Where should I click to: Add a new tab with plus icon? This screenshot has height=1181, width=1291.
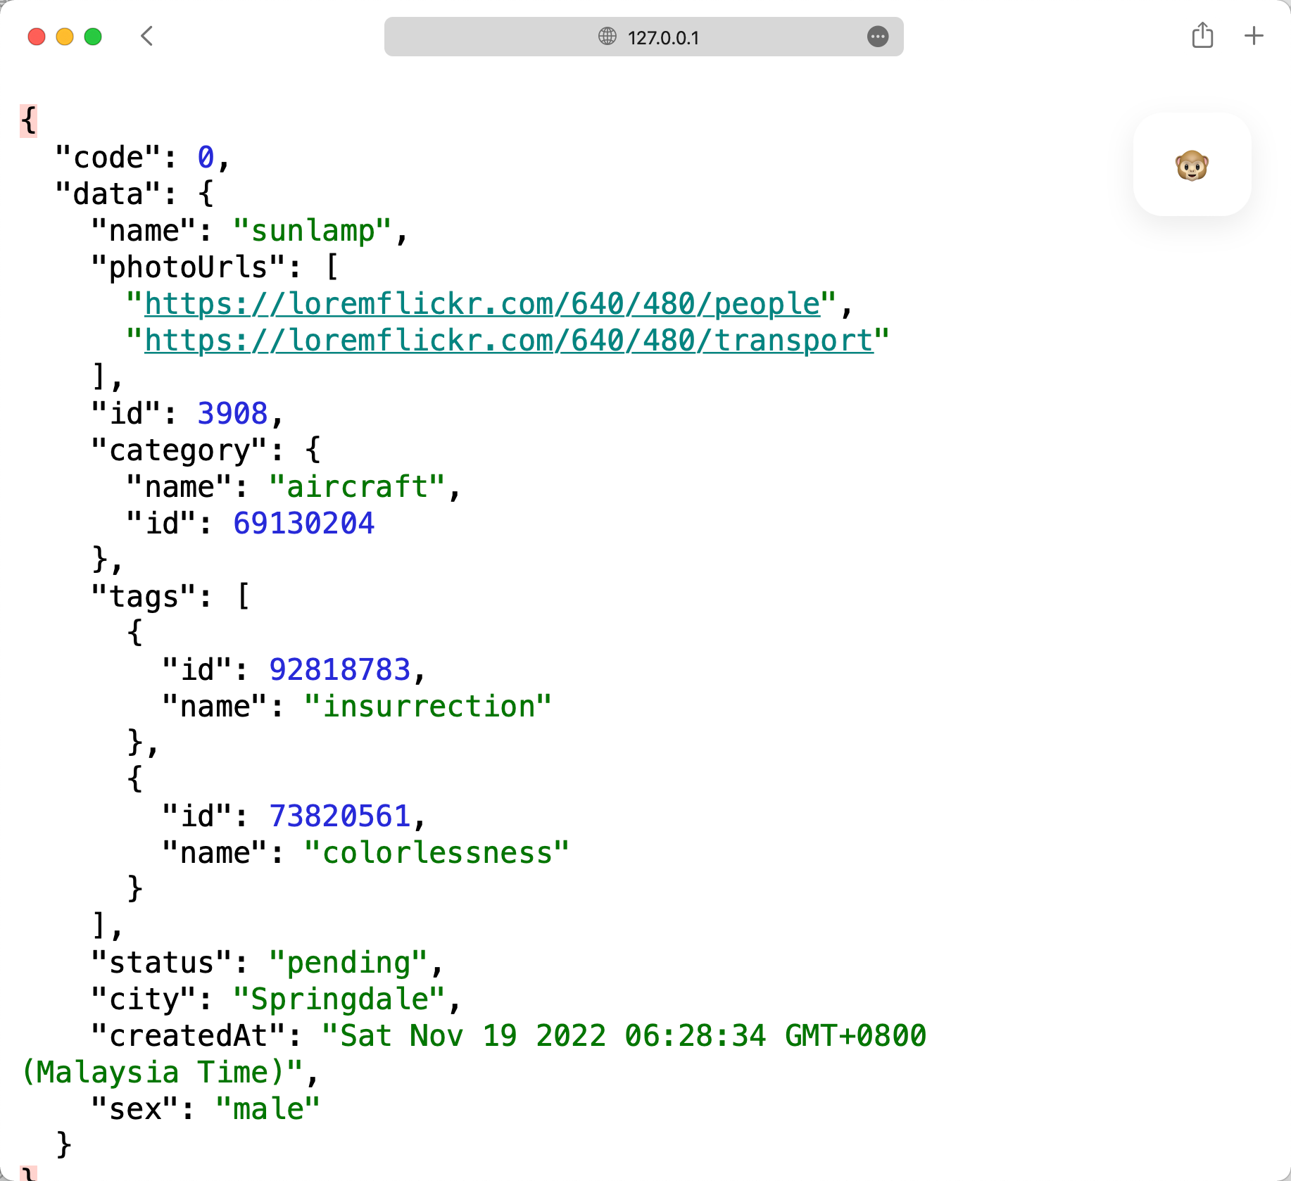pyautogui.click(x=1254, y=36)
